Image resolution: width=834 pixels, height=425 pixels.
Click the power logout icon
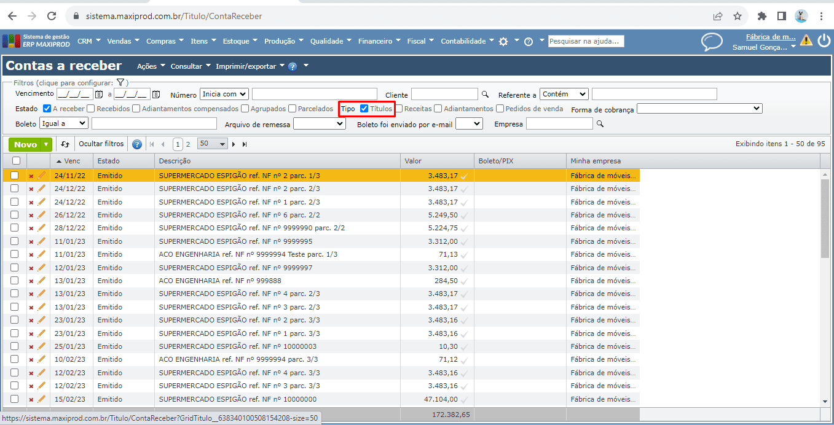click(824, 41)
